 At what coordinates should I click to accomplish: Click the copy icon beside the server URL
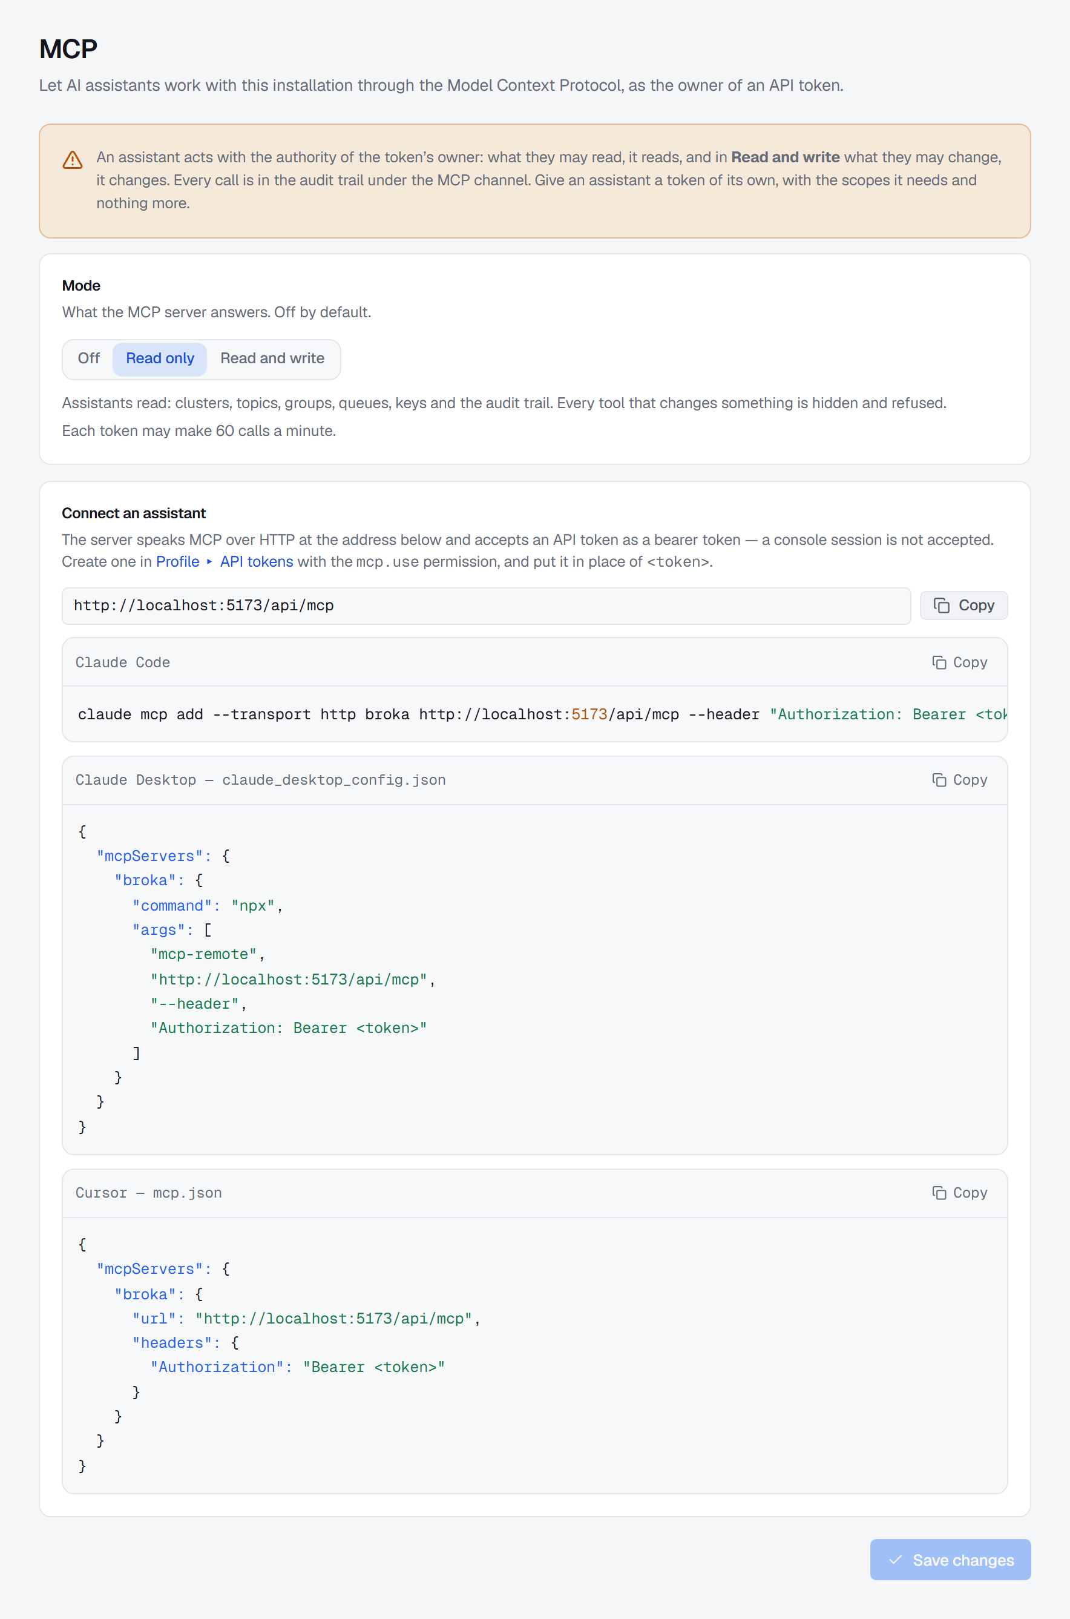click(x=942, y=605)
